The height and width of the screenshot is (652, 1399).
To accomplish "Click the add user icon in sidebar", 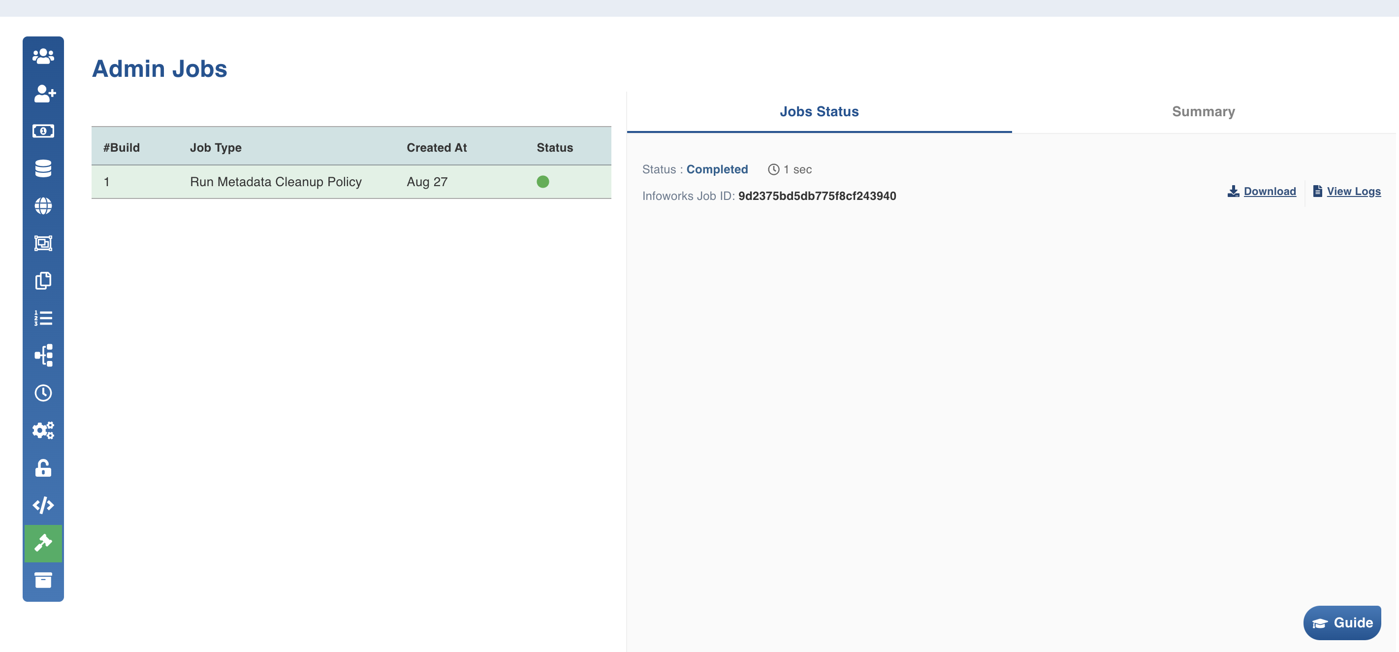I will point(44,94).
